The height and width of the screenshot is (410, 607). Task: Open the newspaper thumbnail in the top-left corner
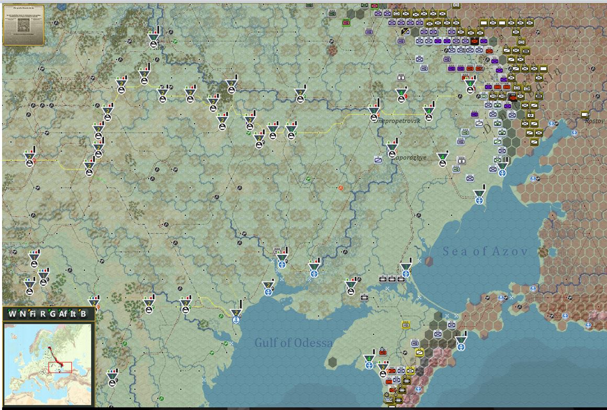coord(24,25)
